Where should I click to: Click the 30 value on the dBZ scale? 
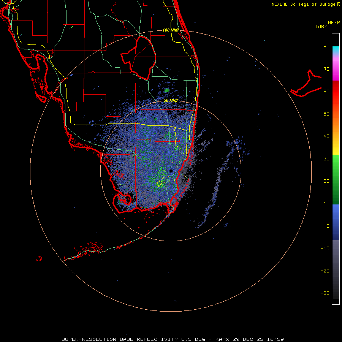coord(326,159)
